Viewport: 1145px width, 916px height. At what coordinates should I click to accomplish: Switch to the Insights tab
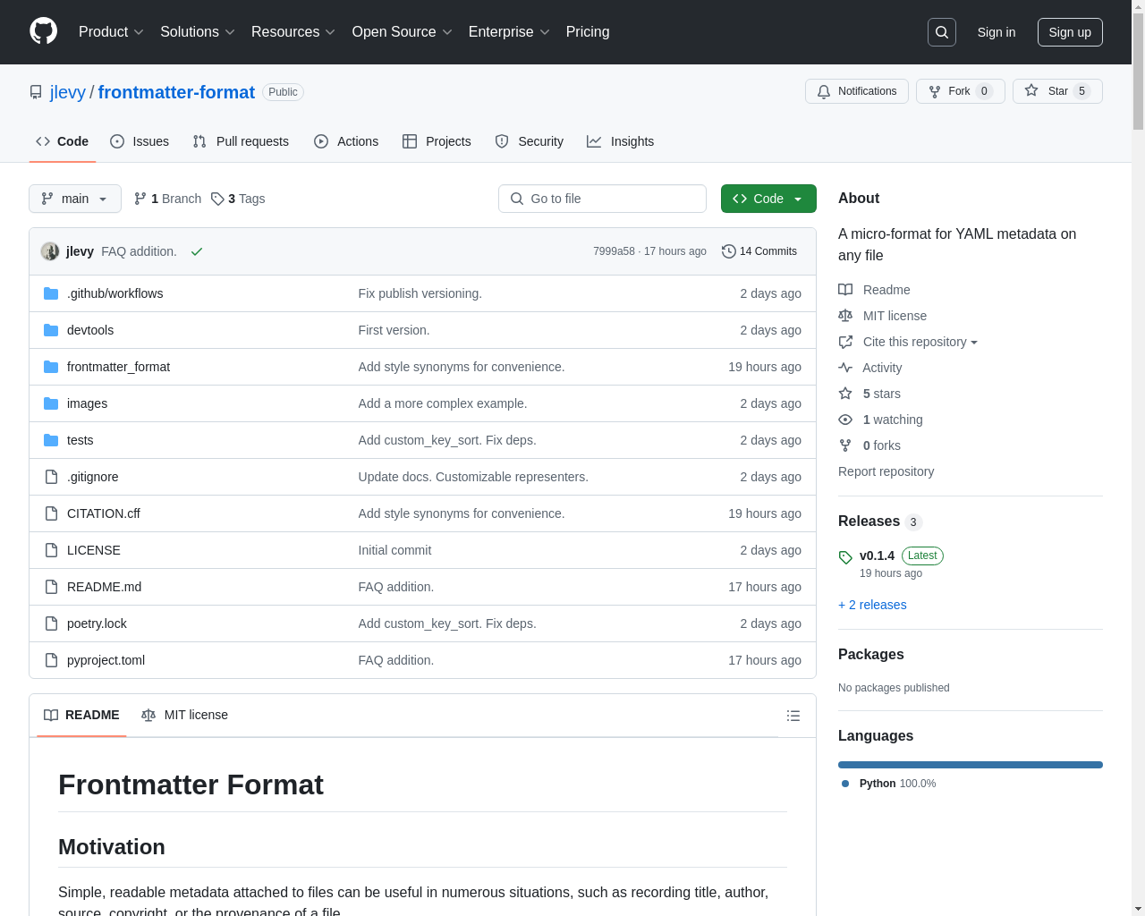tap(621, 141)
